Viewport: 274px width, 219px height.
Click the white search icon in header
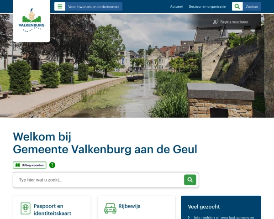[x=237, y=6]
